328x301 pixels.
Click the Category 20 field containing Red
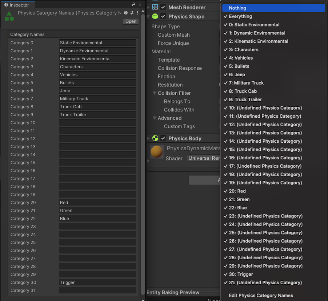(97, 203)
